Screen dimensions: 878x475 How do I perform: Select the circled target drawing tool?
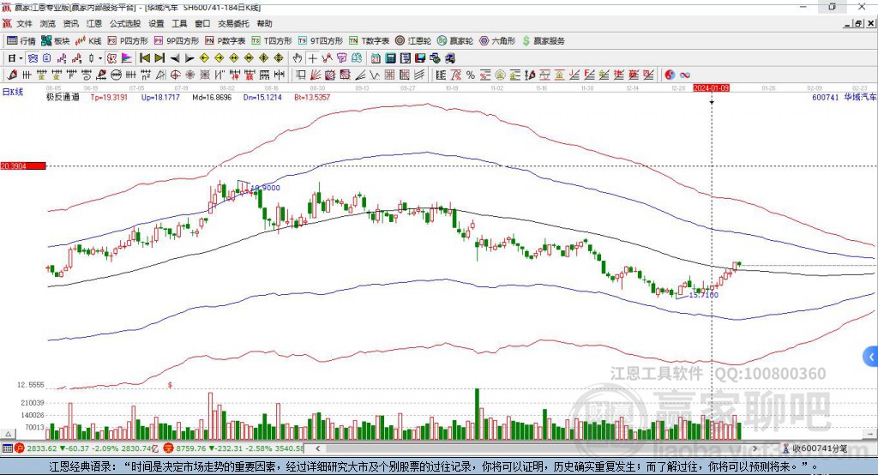click(x=175, y=75)
